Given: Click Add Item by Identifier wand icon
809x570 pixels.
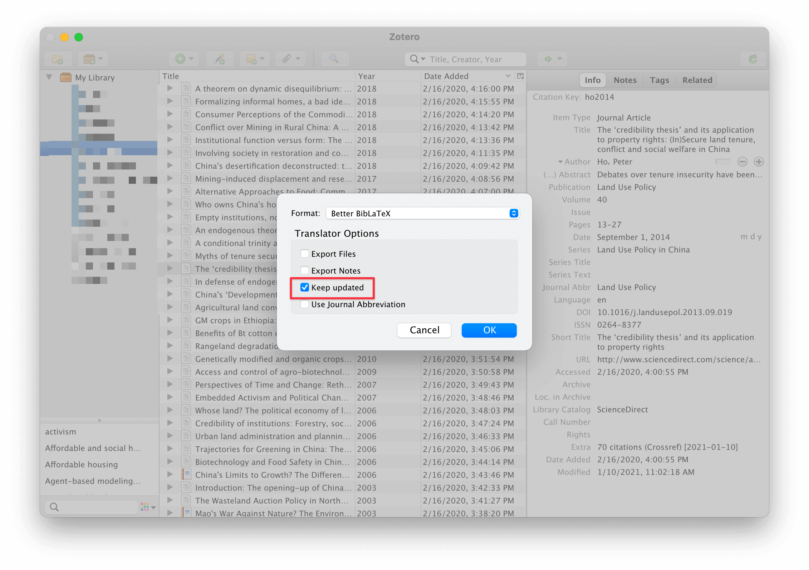Looking at the screenshot, I should 219,59.
